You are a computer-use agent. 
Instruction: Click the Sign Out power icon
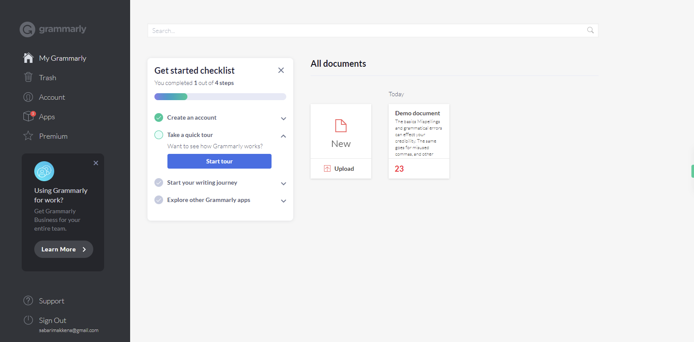28,320
